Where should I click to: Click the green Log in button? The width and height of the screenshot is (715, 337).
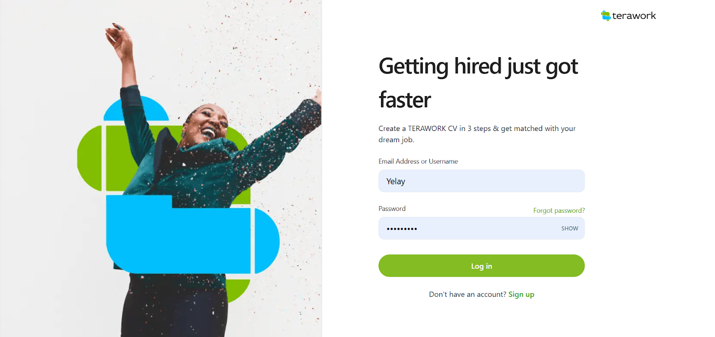coord(481,266)
